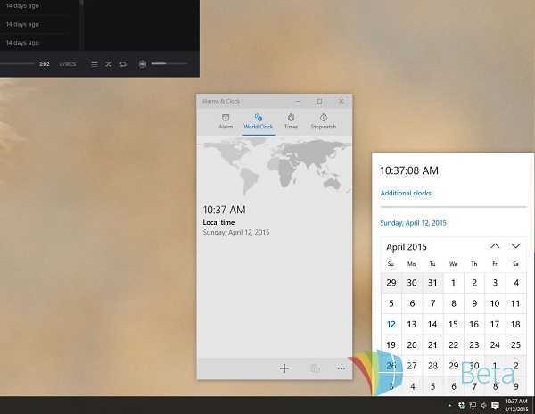Click 3 in the first calendar row
This screenshot has width=535, height=414.
click(x=495, y=283)
